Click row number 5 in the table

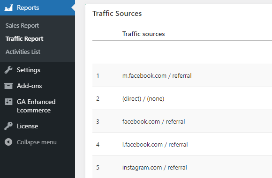[x=98, y=167]
